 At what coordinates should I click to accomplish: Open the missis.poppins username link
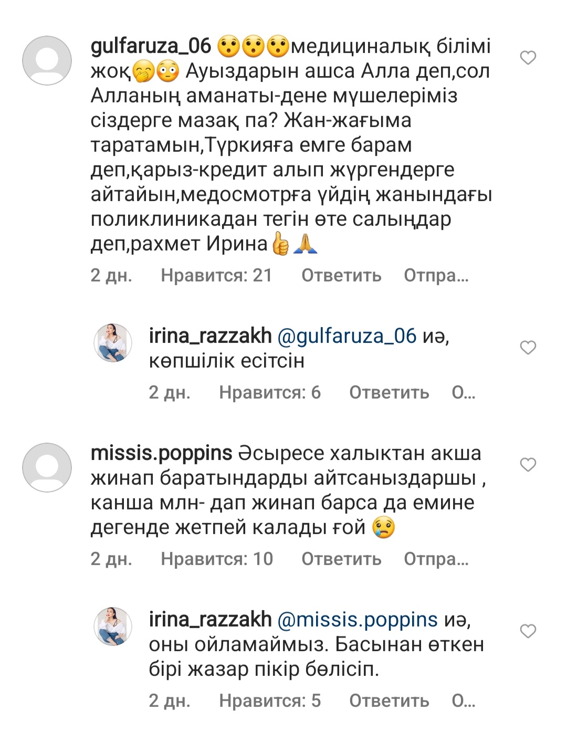pos(161,453)
